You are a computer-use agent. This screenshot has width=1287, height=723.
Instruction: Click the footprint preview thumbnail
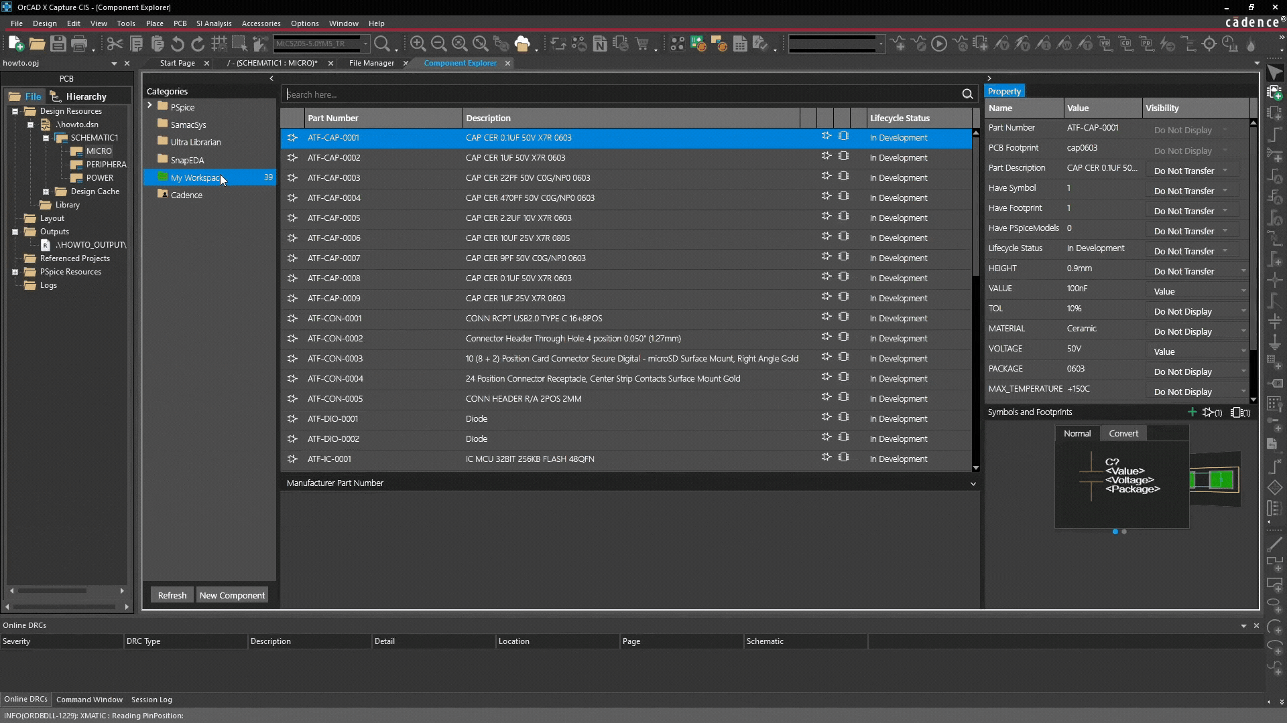1214,480
